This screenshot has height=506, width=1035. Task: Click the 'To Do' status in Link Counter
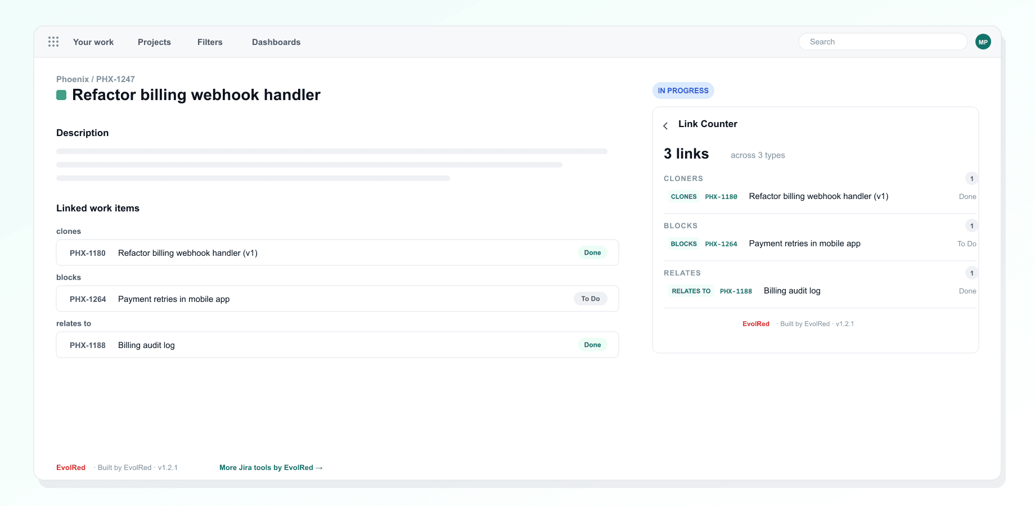[x=966, y=244]
